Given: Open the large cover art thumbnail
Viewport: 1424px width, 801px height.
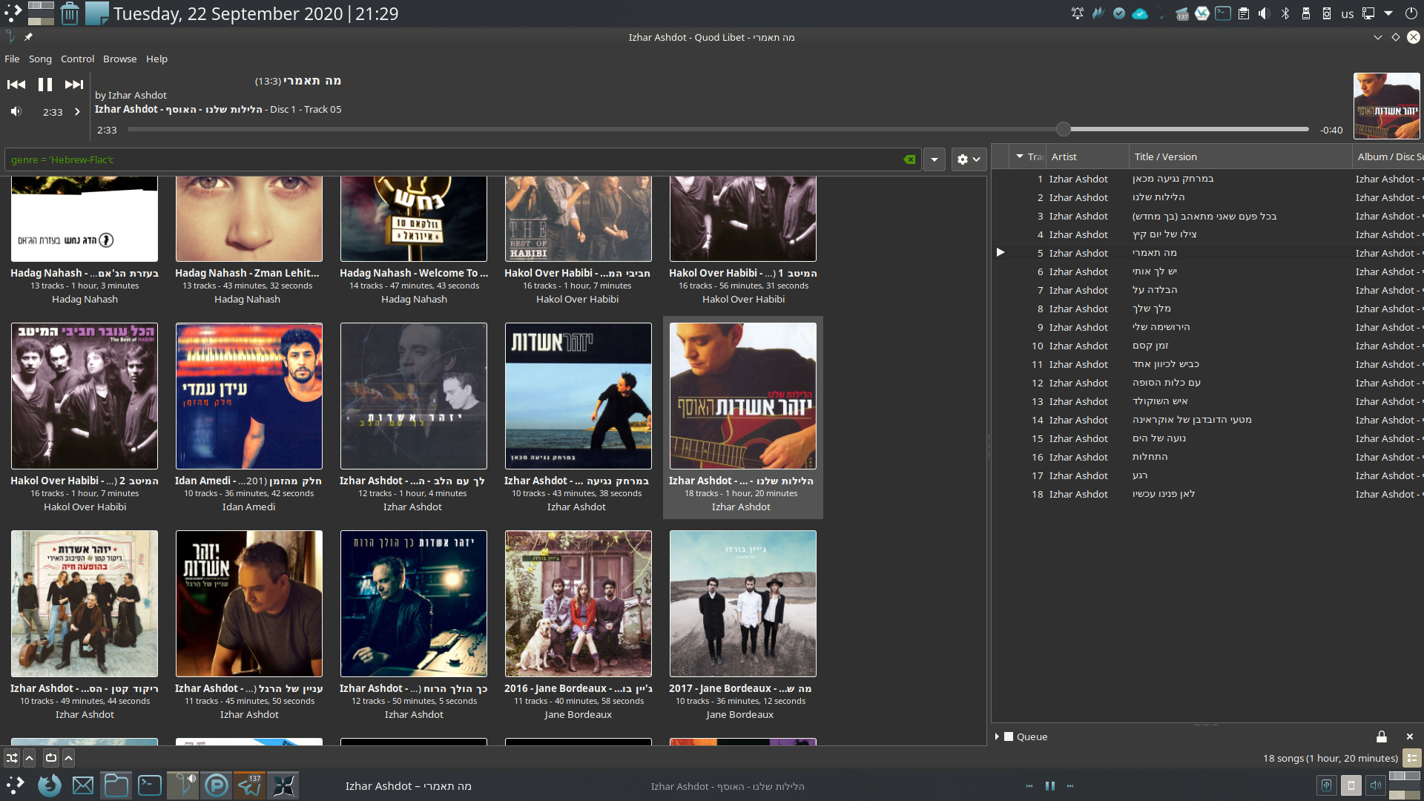Looking at the screenshot, I should click(1386, 106).
